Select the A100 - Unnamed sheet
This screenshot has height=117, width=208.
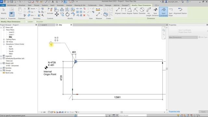point(12,66)
